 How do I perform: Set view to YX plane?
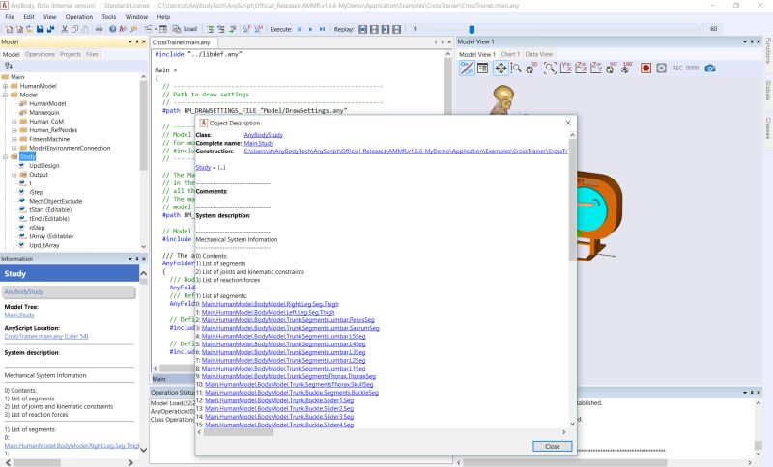pyautogui.click(x=565, y=68)
